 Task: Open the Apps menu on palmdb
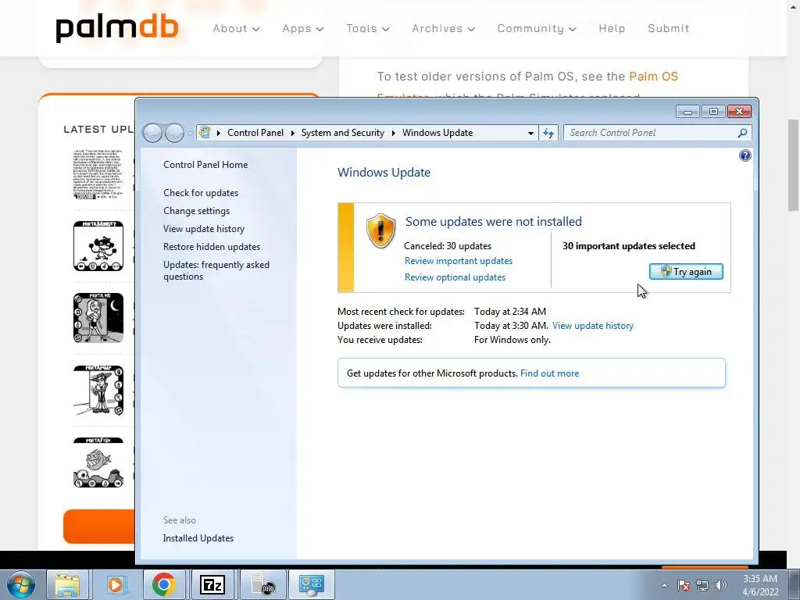(303, 29)
